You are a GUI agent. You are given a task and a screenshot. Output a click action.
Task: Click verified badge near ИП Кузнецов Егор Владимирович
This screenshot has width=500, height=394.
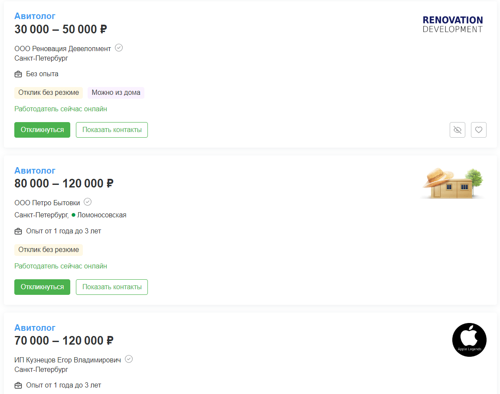pyautogui.click(x=129, y=359)
